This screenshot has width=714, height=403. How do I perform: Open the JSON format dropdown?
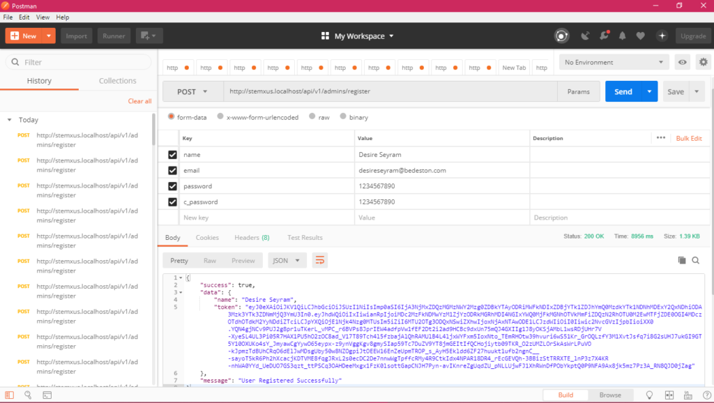(287, 260)
